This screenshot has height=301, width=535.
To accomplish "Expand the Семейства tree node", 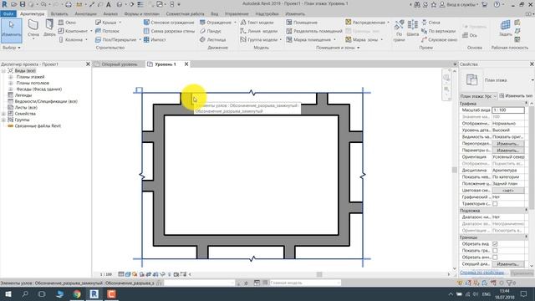I will coord(3,114).
